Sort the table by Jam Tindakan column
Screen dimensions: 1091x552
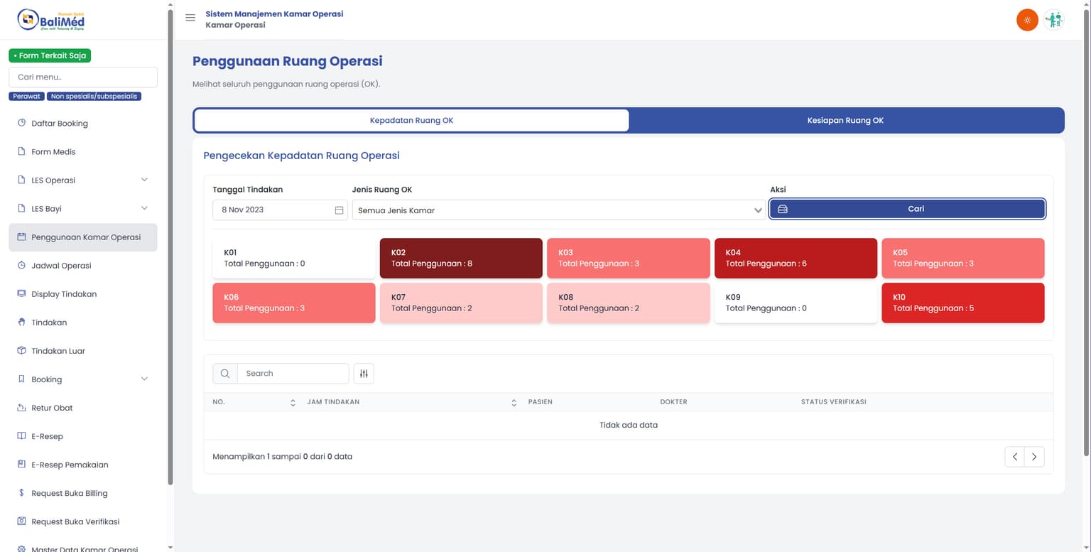514,401
